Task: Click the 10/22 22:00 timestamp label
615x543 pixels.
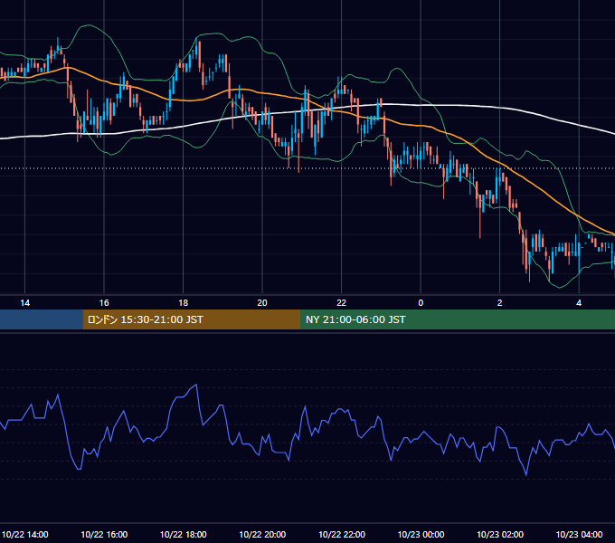Action: tap(342, 534)
